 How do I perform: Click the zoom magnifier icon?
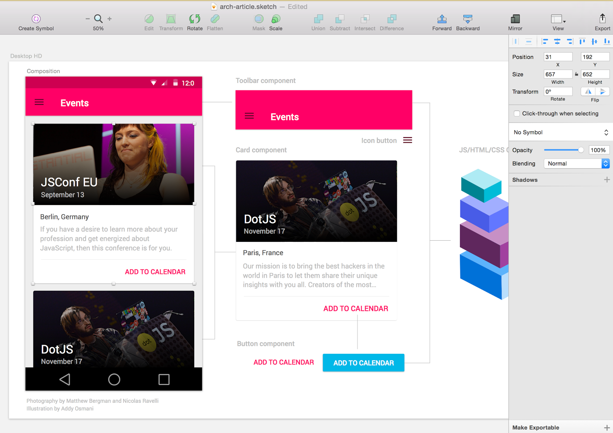(x=98, y=19)
